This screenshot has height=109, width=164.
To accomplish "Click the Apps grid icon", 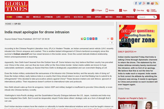I will click(x=121, y=10).
